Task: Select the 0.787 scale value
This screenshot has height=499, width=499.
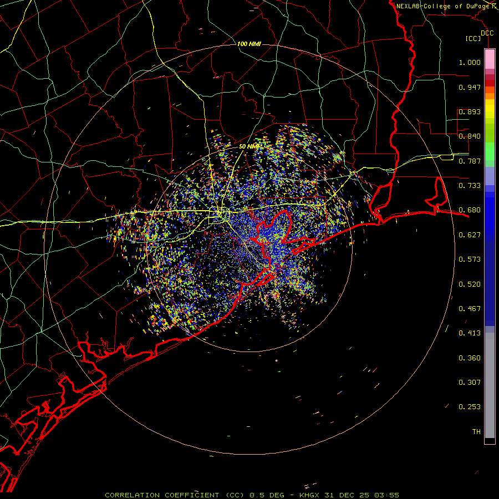Action: coord(470,161)
